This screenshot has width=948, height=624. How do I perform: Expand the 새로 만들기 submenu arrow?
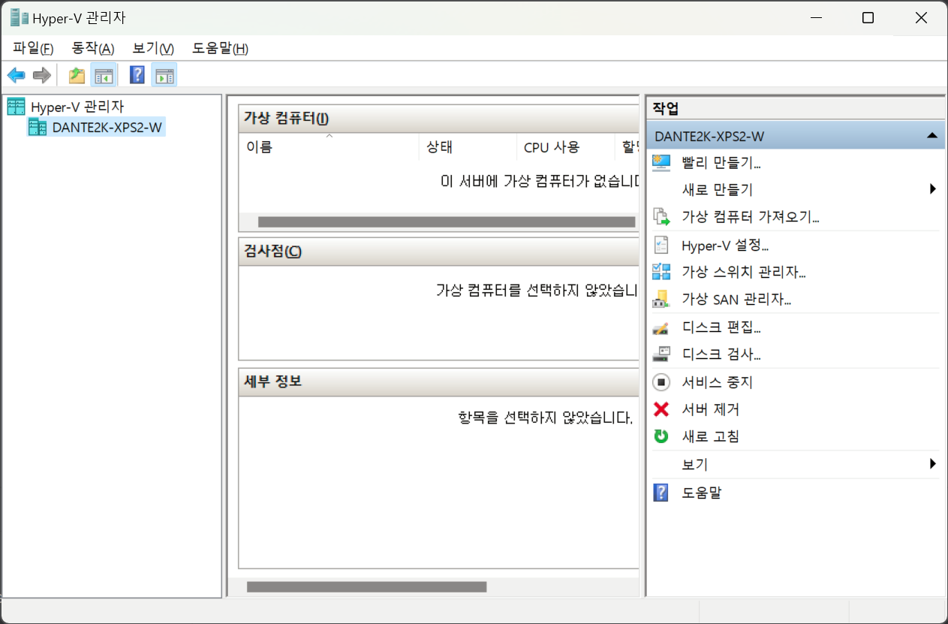pyautogui.click(x=933, y=189)
